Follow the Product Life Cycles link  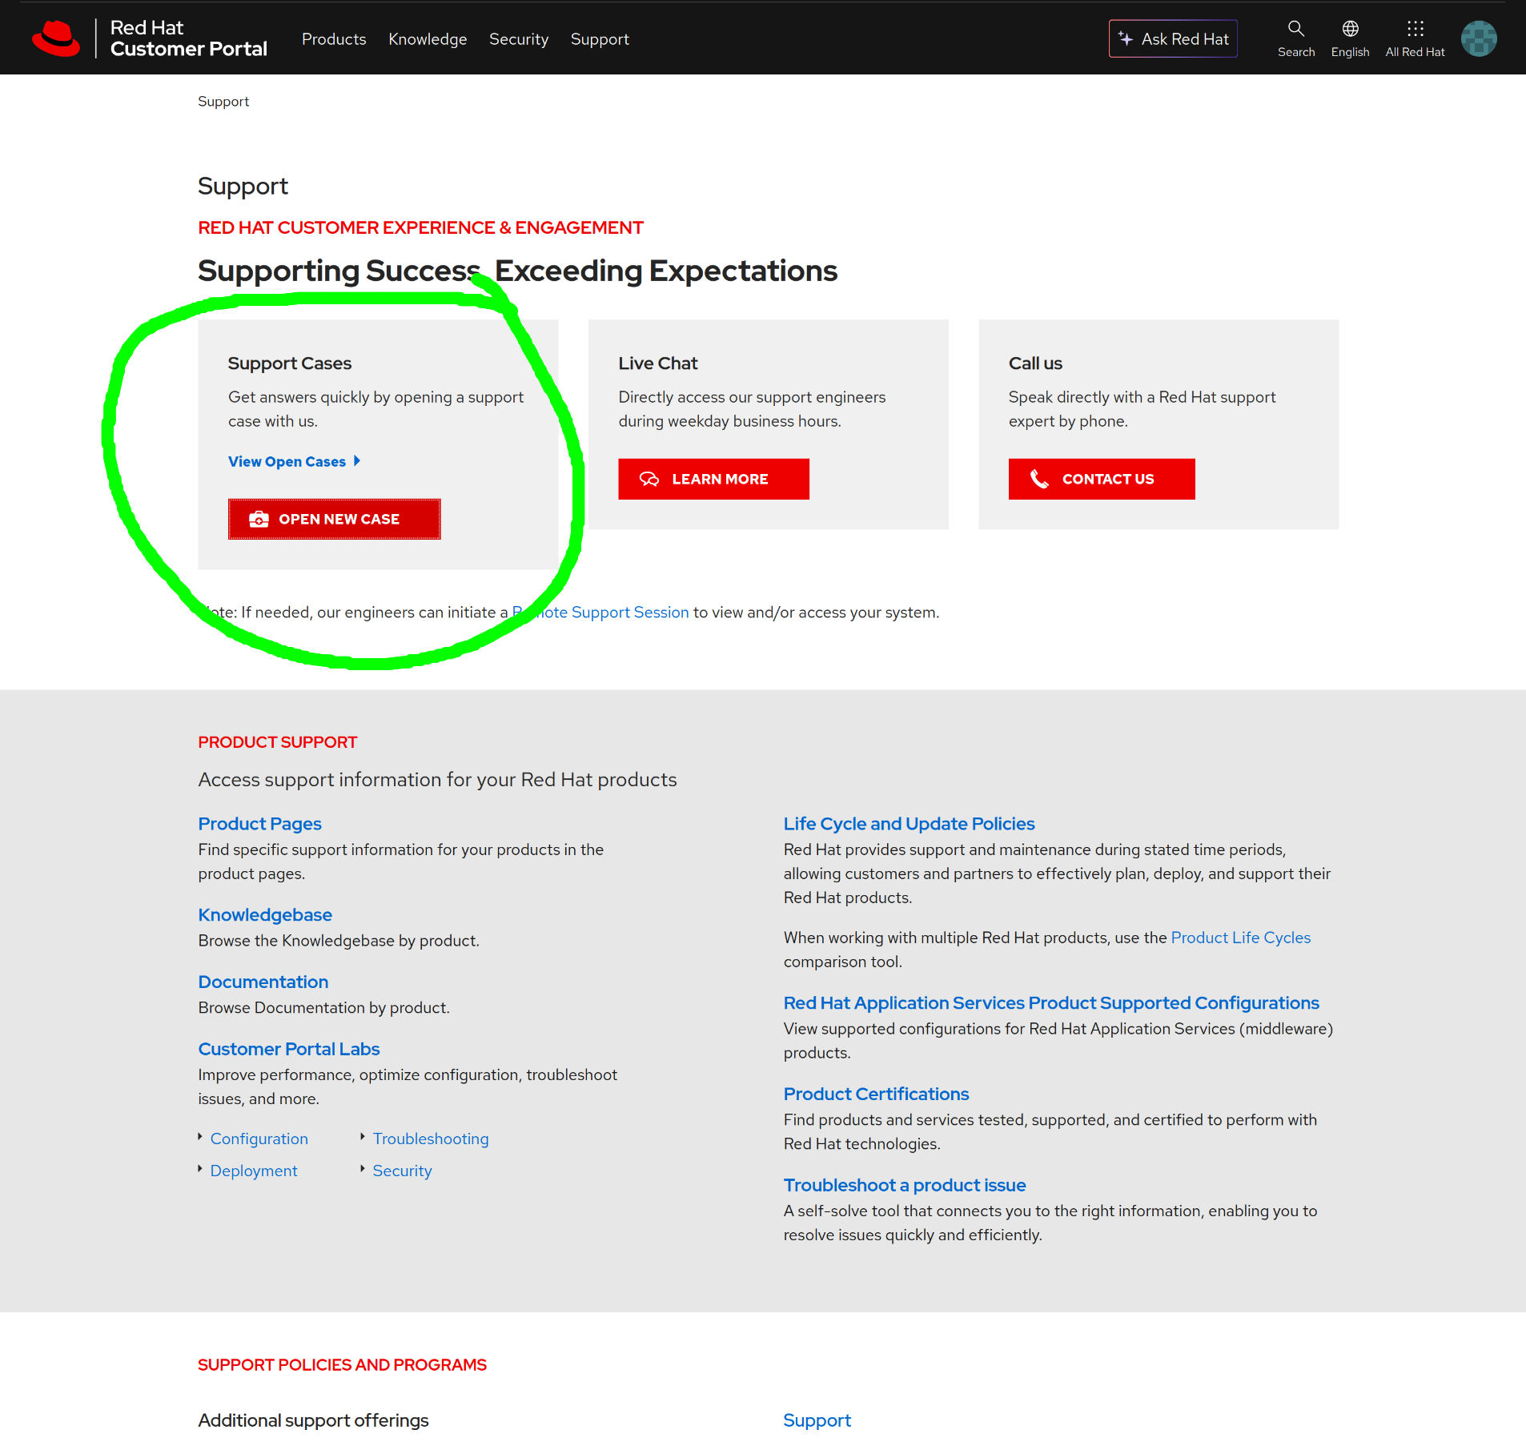1241,938
